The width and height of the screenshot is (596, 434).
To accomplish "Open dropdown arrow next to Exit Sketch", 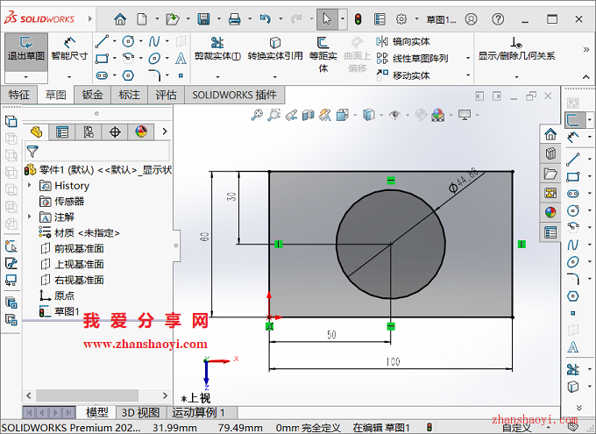I will click(x=25, y=77).
